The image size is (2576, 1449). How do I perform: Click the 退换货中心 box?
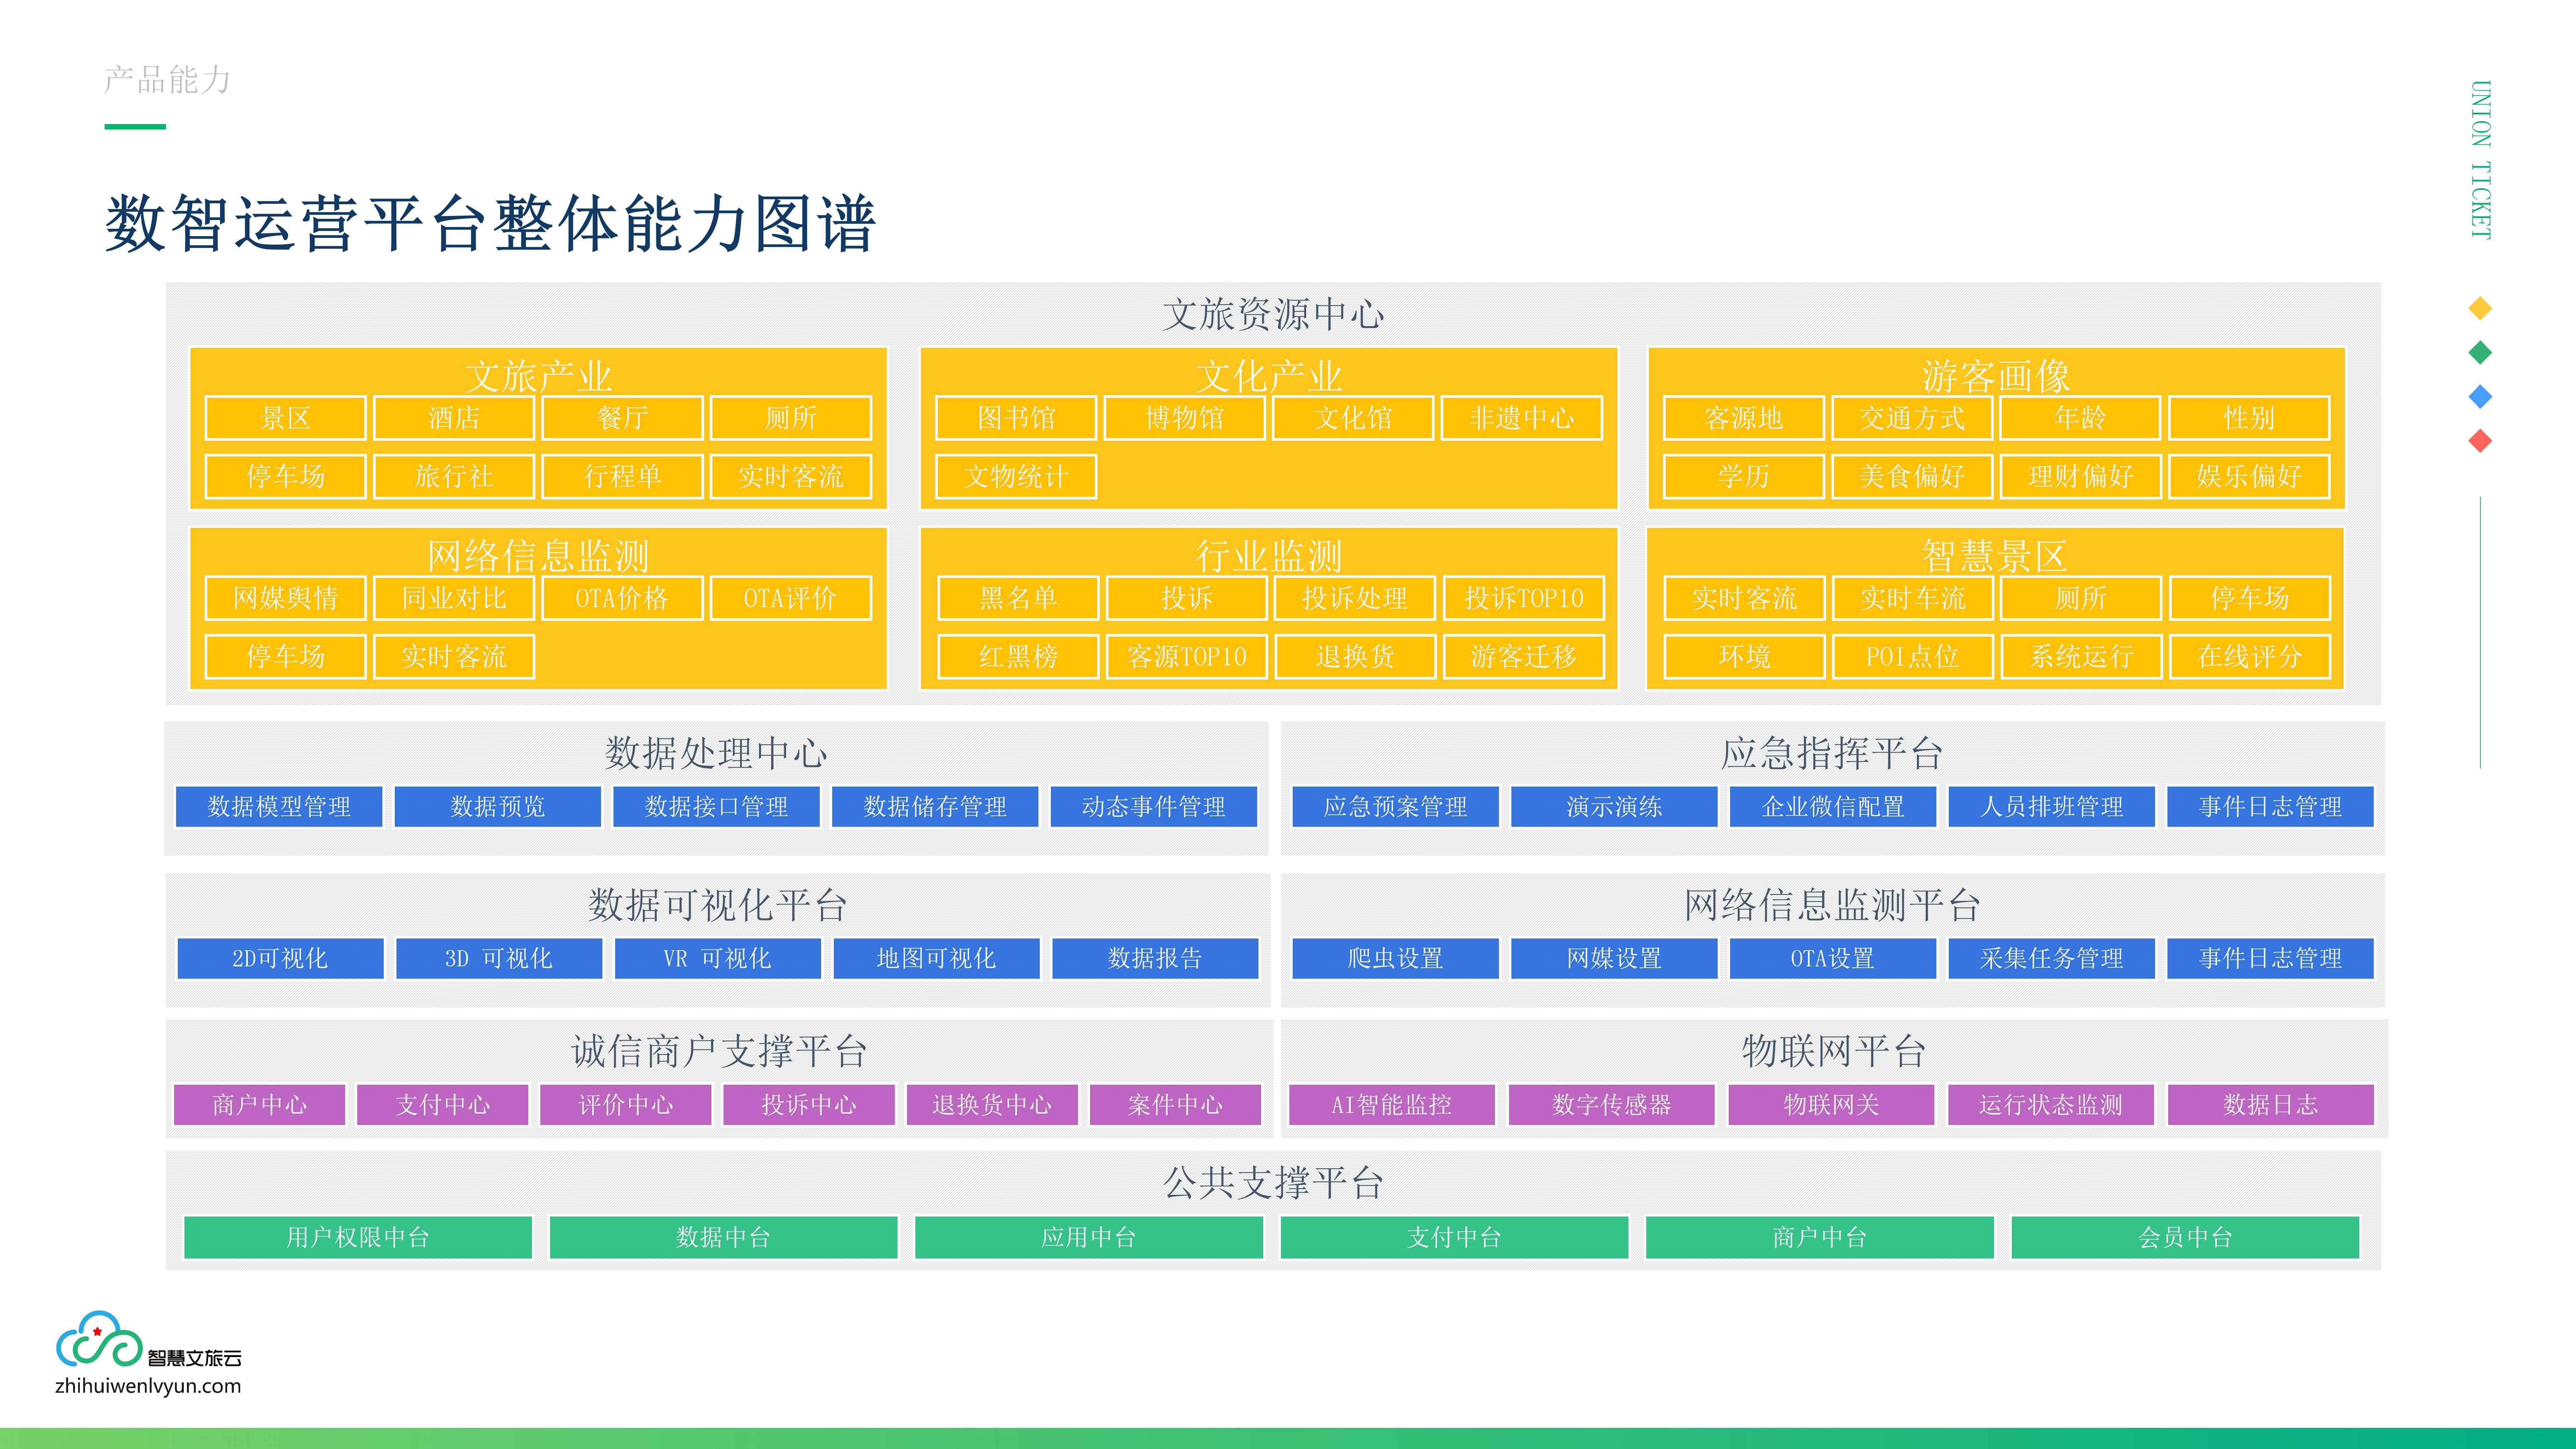click(992, 1105)
